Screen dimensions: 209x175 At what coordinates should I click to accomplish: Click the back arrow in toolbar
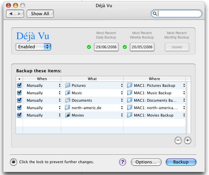[11, 14]
